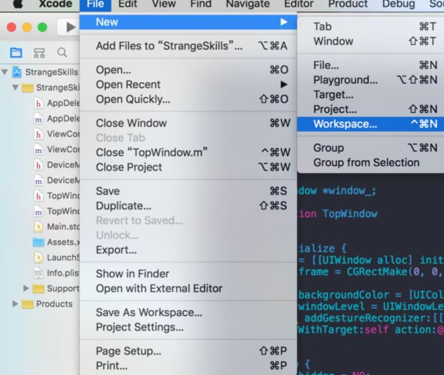
Task: Expand the Supporting Files folder
Action: 26,288
